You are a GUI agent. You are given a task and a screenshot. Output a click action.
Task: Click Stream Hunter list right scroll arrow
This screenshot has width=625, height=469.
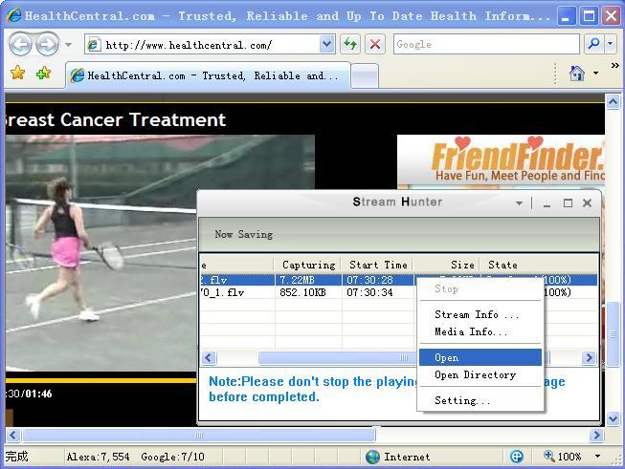(589, 358)
